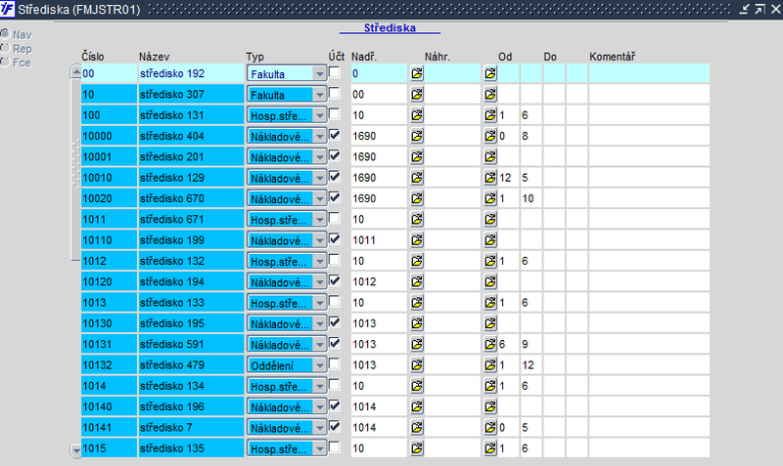The width and height of the screenshot is (783, 466).
Task: Open Náhr. lookup icon for row 10140
Action: (x=490, y=406)
